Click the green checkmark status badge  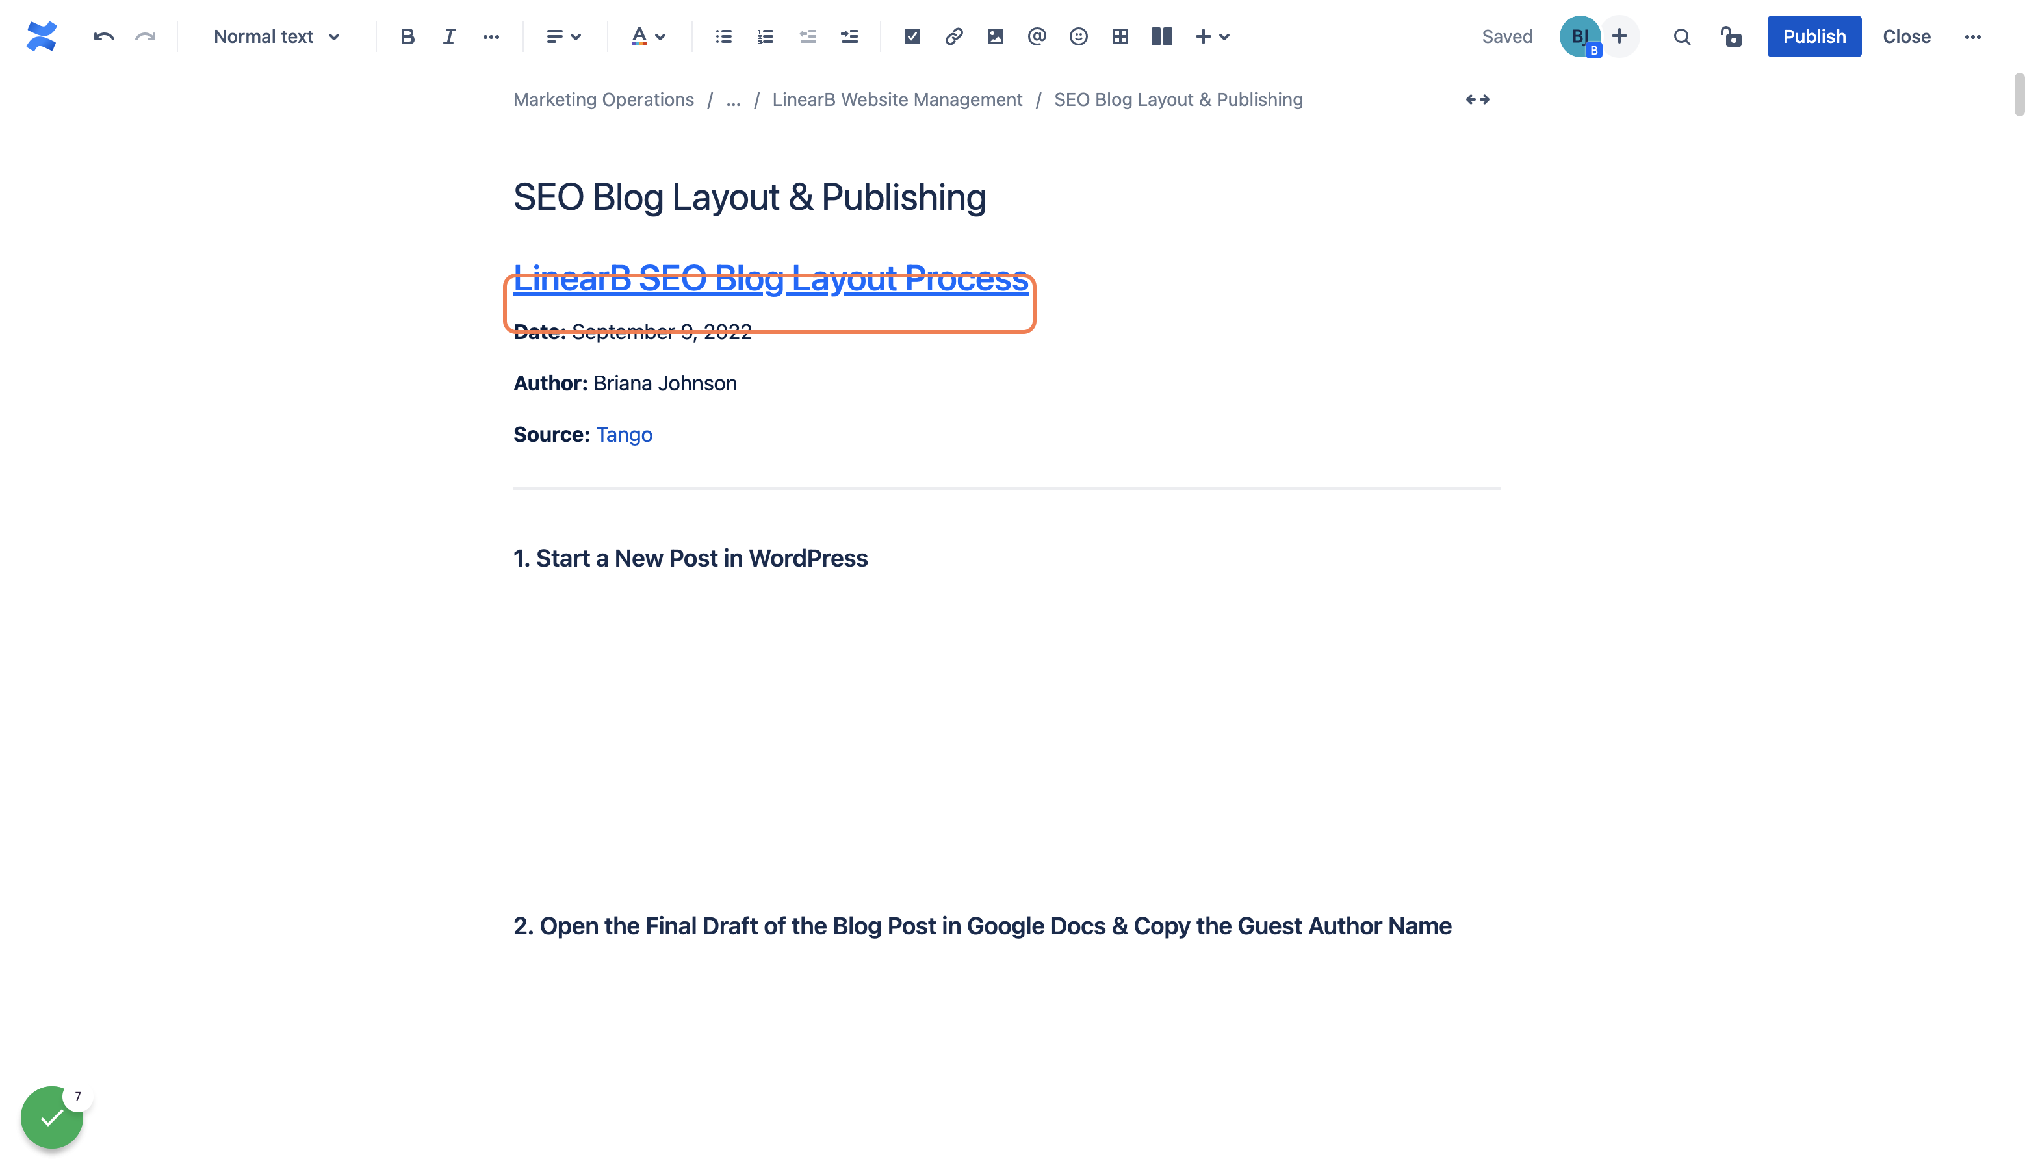[x=52, y=1117]
